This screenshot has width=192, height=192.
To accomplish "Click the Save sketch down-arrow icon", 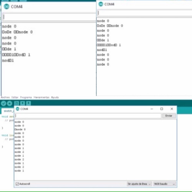I will (x=28, y=103).
